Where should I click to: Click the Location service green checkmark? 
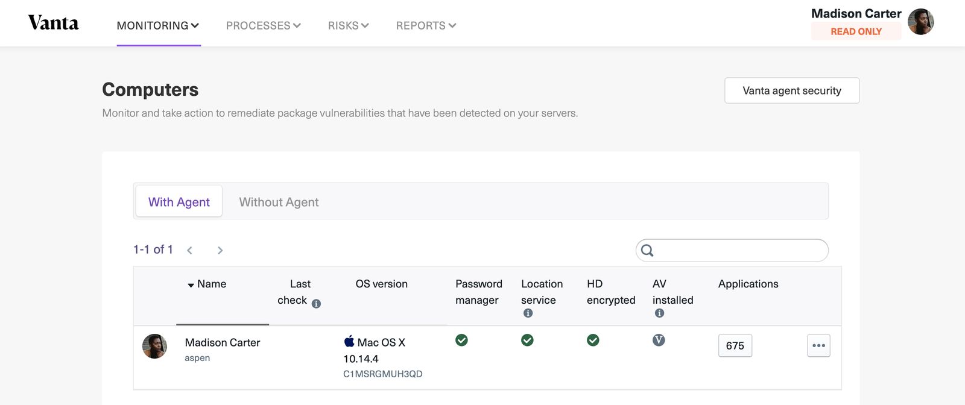(x=527, y=341)
